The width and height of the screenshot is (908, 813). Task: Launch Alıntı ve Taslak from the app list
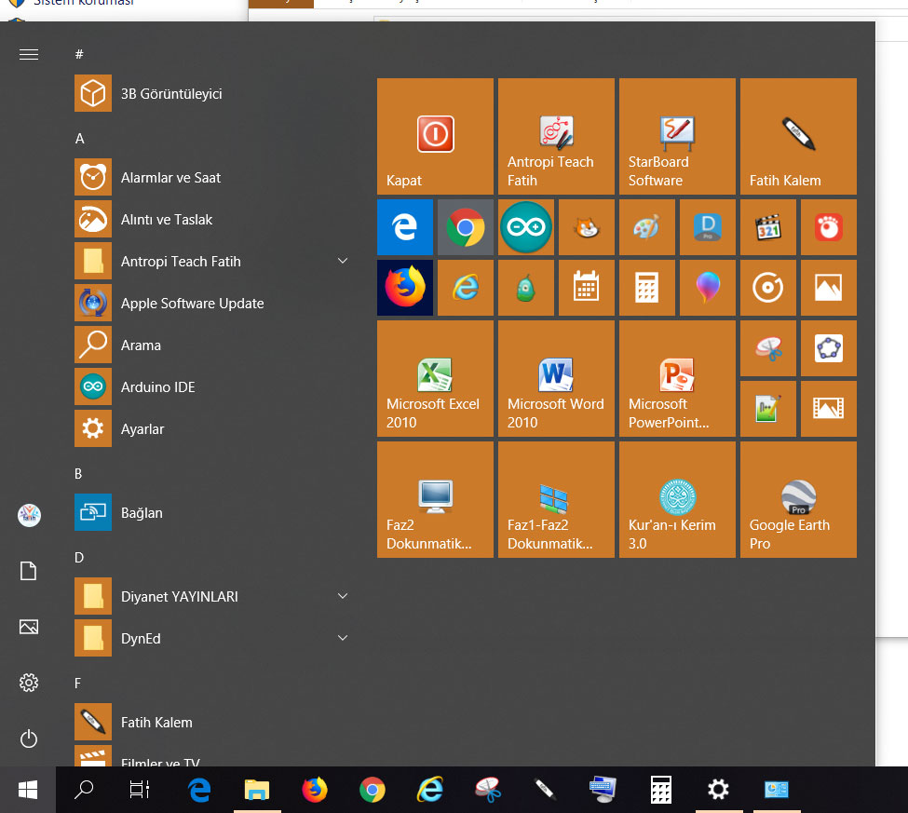pyautogui.click(x=213, y=220)
